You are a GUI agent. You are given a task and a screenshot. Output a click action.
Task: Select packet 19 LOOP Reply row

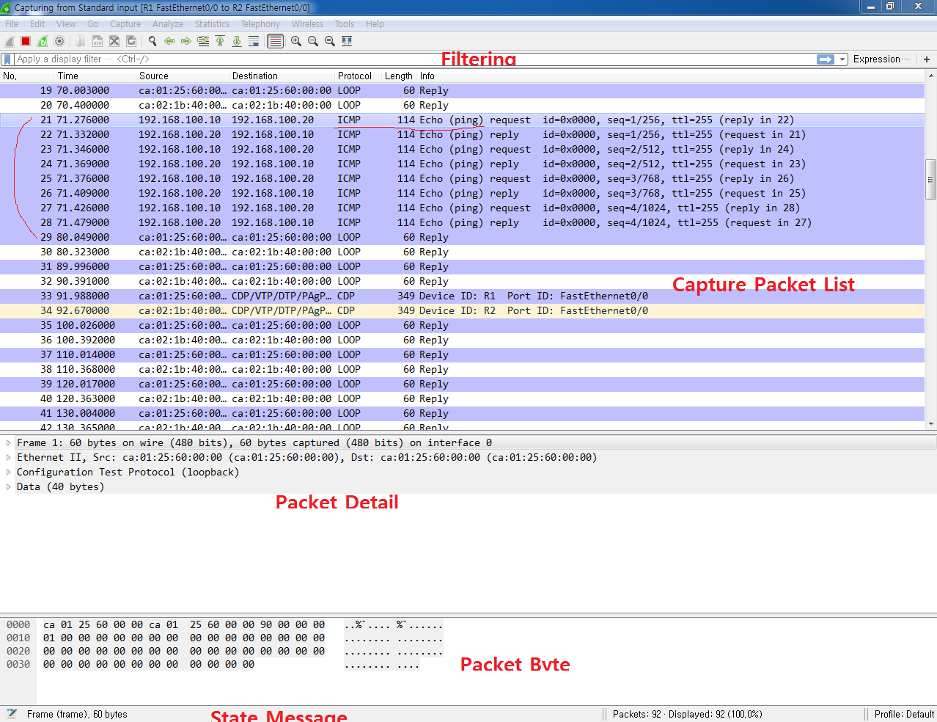tap(462, 91)
